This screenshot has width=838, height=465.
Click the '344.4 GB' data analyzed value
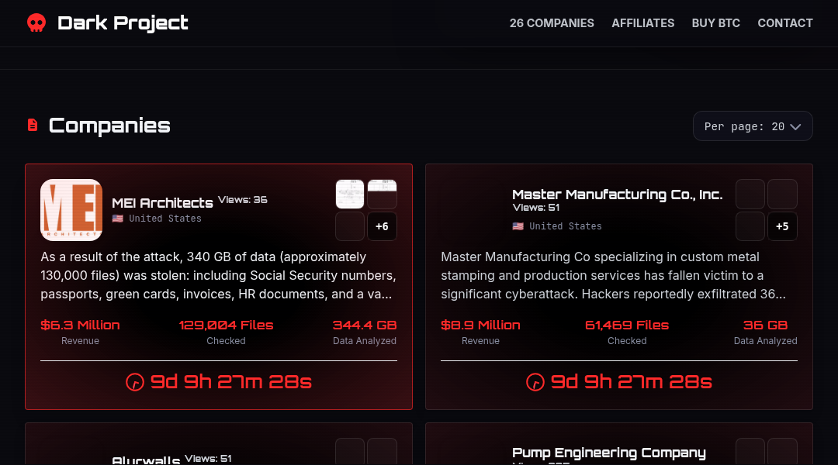(365, 325)
